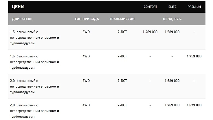Screen dimensions: 213x120
Task: Select the COMFORT trim column header
Action: [150, 7]
